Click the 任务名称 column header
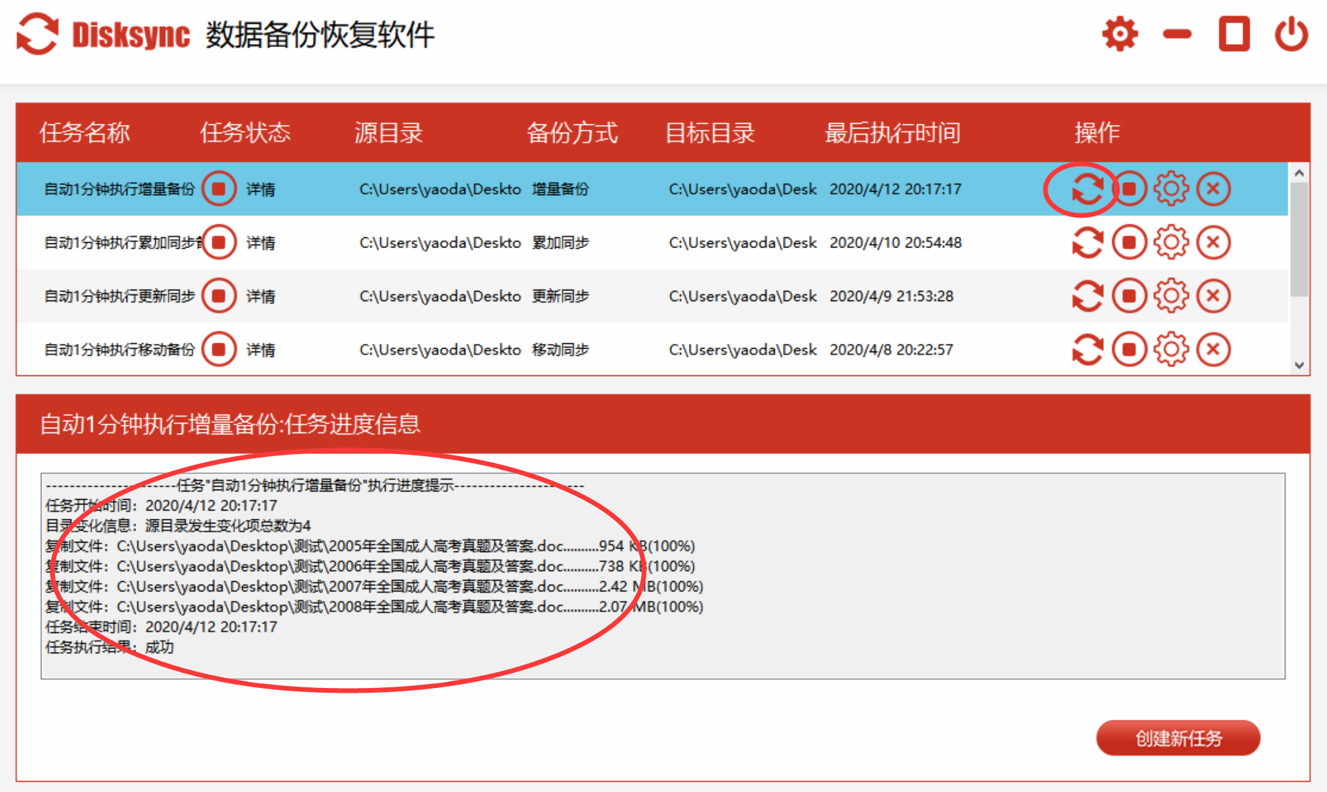1327x792 pixels. click(x=84, y=133)
